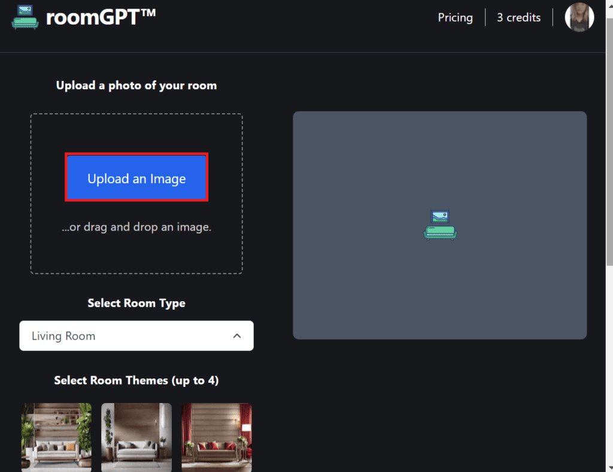Click the drag and drop image text
613x472 pixels.
pos(136,227)
